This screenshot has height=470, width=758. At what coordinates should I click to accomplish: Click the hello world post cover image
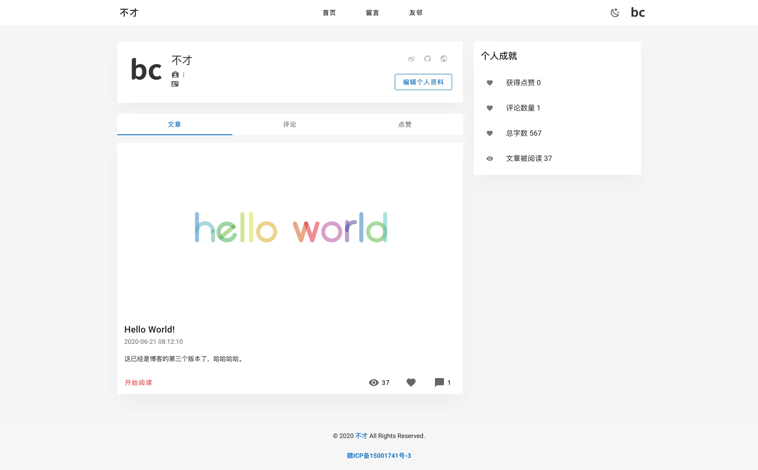[x=290, y=228]
